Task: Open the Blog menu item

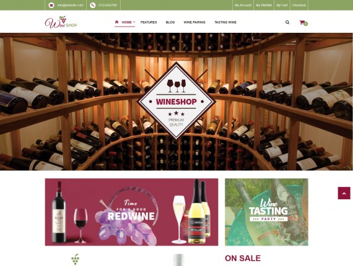Action: pos(170,22)
